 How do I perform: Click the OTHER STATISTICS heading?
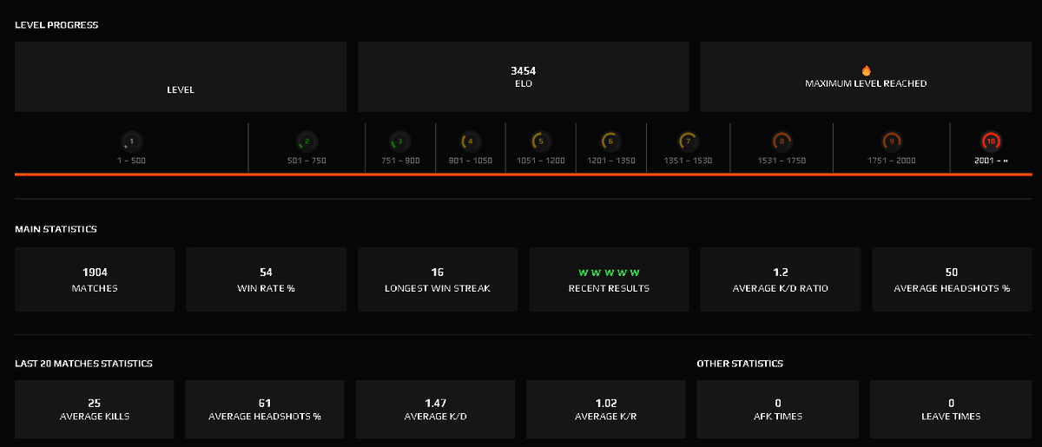click(x=740, y=364)
